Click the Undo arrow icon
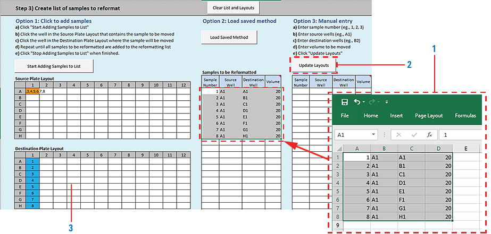Screen dimensions: 491x234 pos(357,102)
